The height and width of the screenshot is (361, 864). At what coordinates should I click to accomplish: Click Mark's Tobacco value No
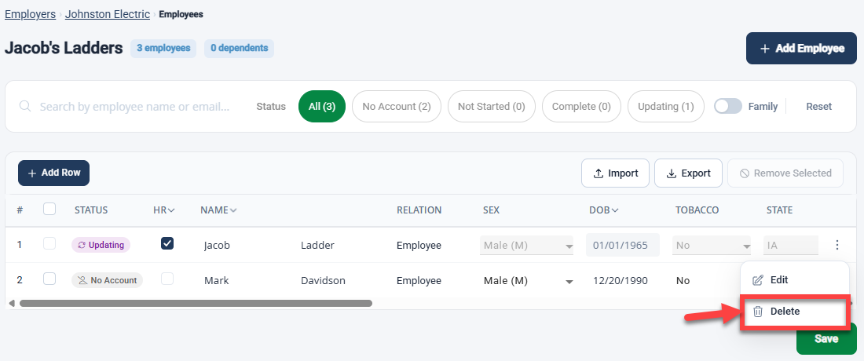click(x=683, y=281)
